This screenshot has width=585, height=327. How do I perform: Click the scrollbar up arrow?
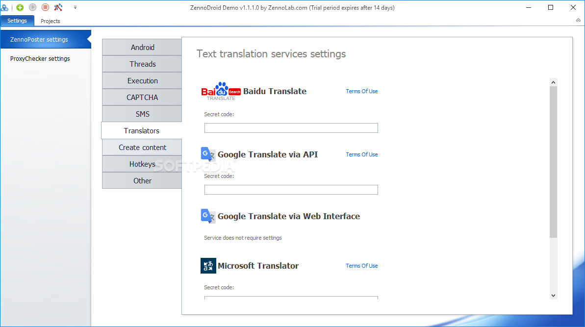coord(553,82)
